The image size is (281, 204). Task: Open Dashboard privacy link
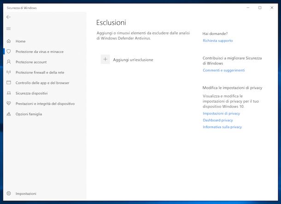coord(218,120)
